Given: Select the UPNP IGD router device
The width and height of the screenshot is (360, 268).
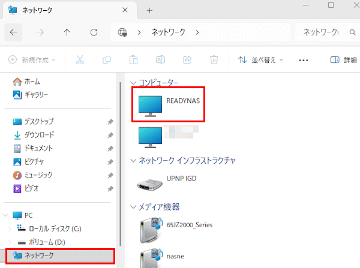Looking at the screenshot, I should click(167, 183).
